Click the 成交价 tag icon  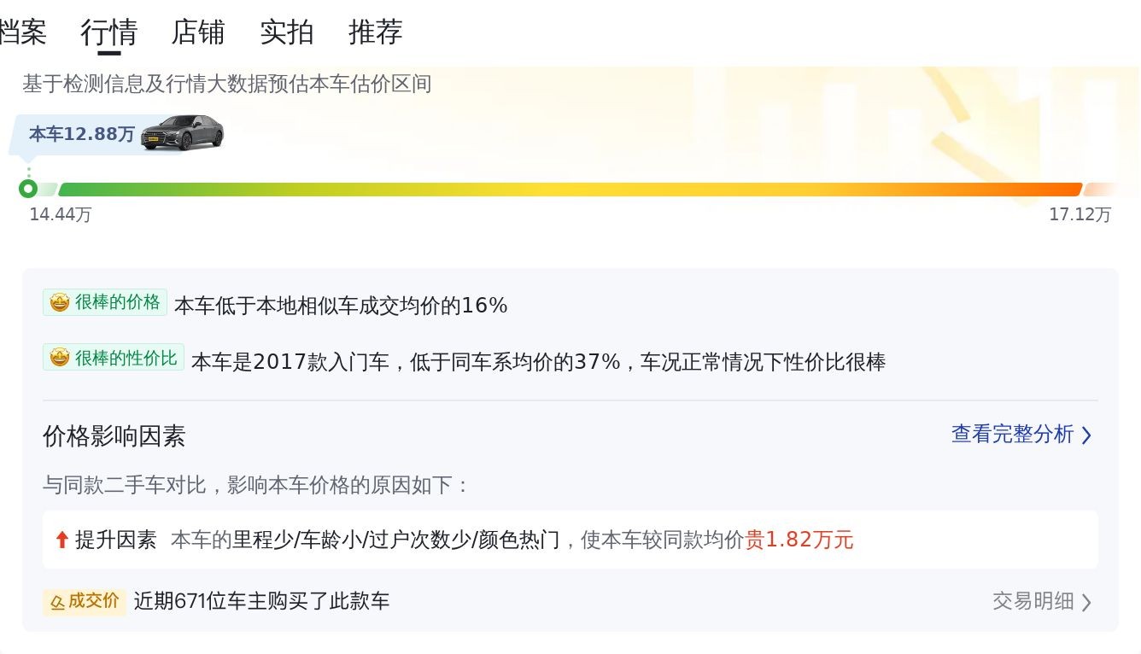pyautogui.click(x=58, y=602)
